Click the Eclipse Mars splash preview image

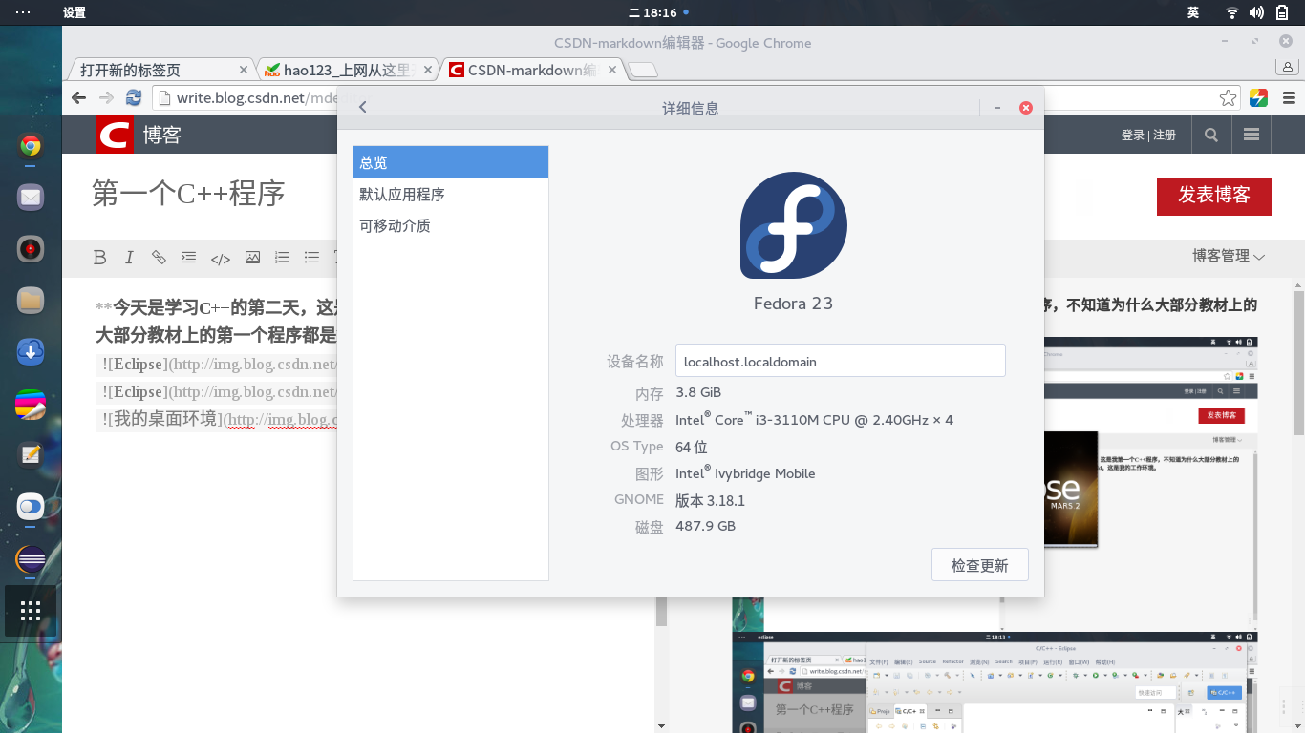1071,490
